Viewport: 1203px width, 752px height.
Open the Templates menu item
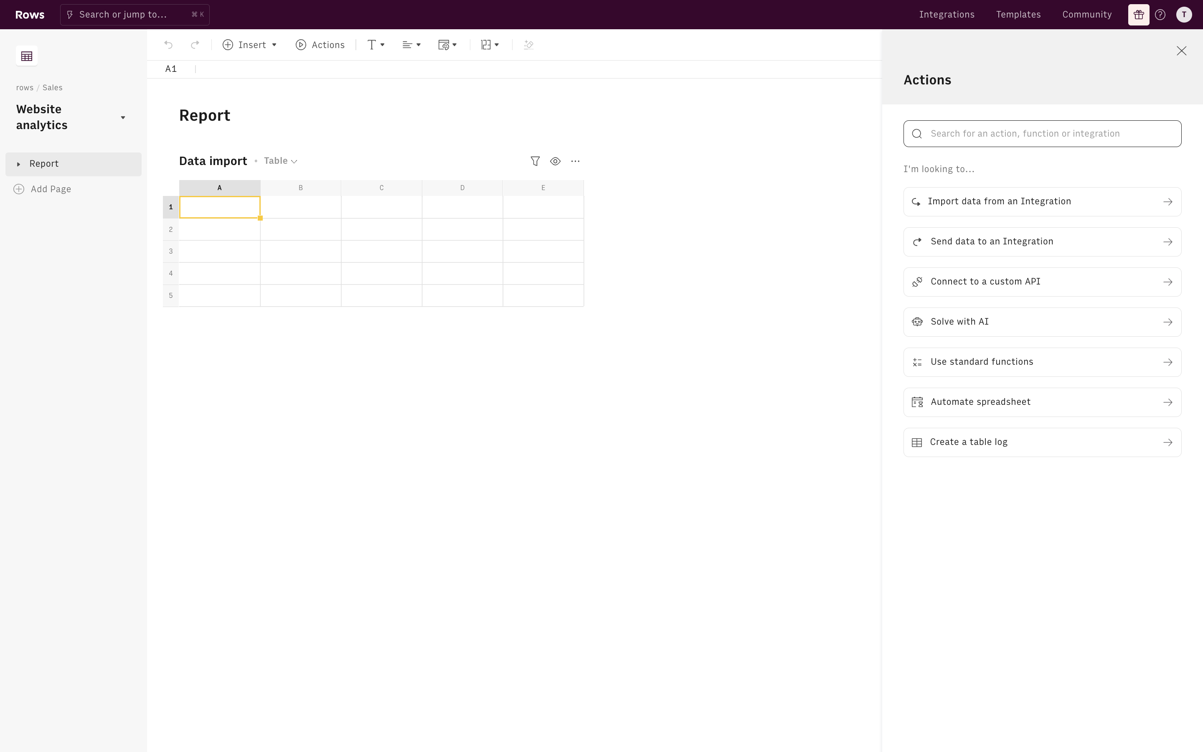click(1018, 15)
